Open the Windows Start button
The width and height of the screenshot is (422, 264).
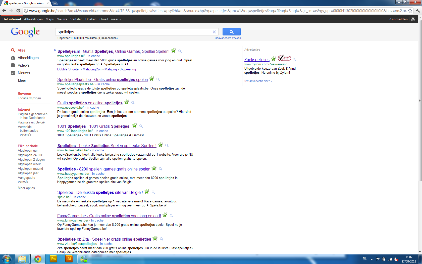tap(7, 259)
